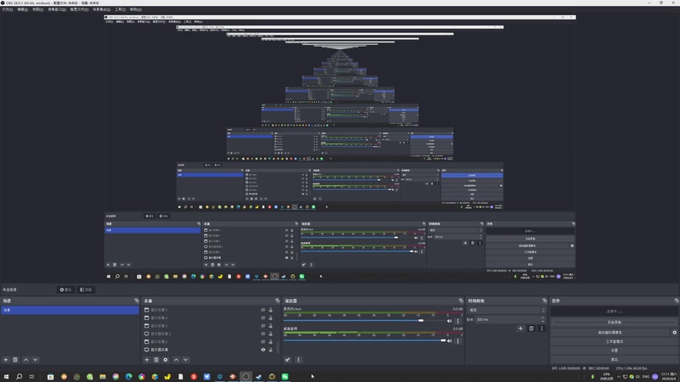
Task: Open source properties gear in Sources dock
Action: pos(166,359)
